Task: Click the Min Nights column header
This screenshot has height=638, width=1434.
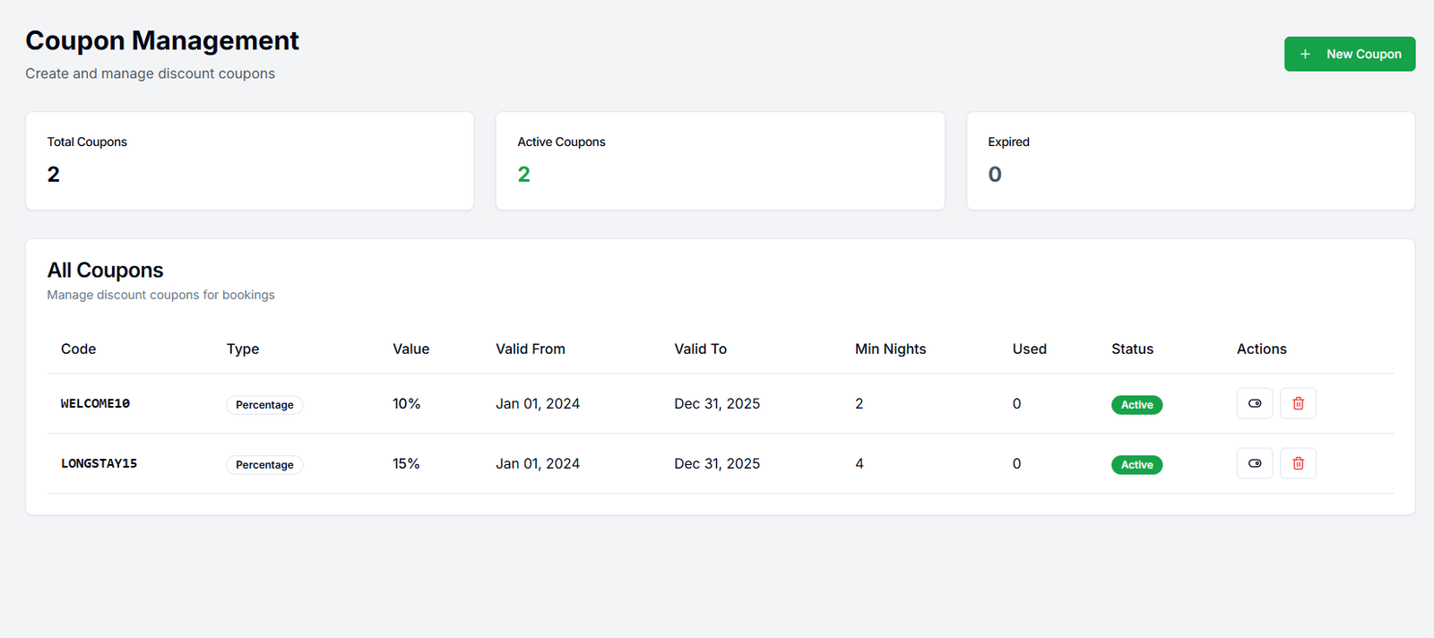Action: (890, 349)
